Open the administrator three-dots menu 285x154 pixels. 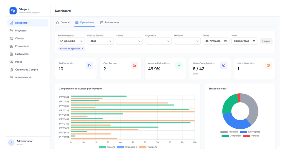(x=46, y=142)
